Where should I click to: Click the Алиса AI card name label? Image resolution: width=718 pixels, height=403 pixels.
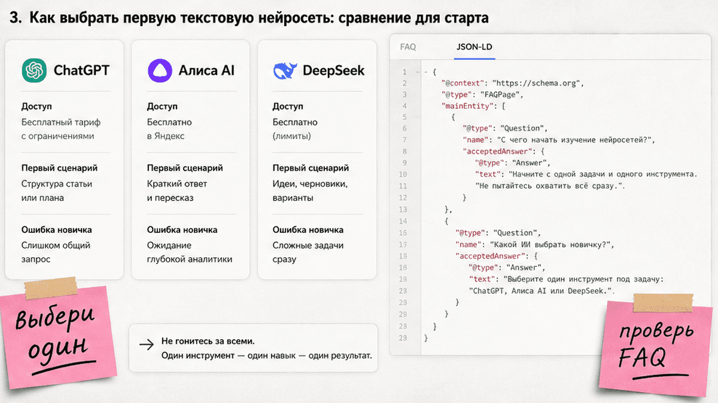(x=206, y=70)
